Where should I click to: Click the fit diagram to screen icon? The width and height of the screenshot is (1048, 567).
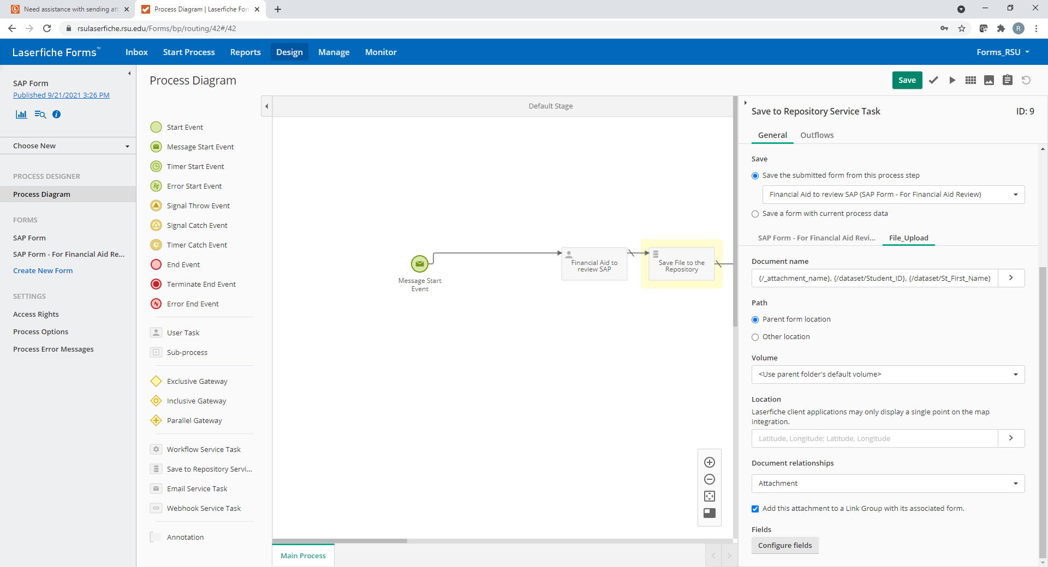pos(710,496)
